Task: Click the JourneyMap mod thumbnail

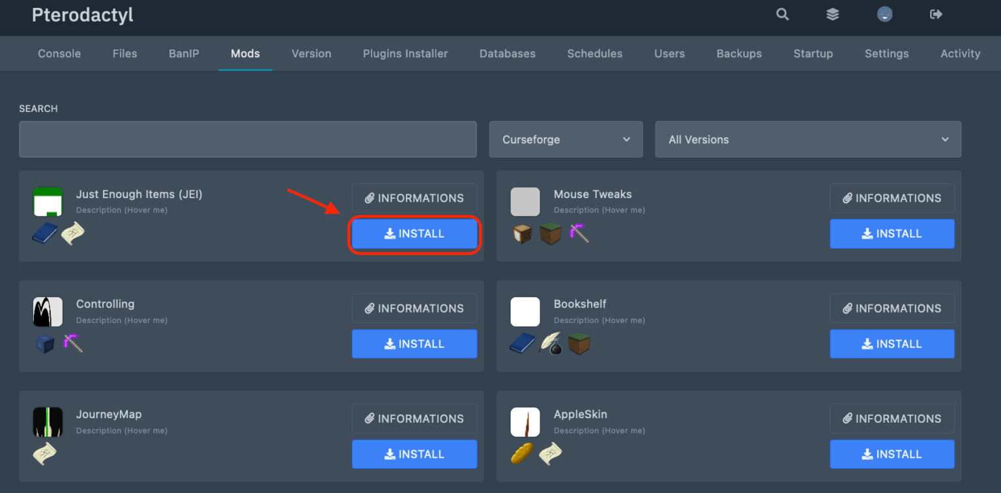Action: (48, 421)
